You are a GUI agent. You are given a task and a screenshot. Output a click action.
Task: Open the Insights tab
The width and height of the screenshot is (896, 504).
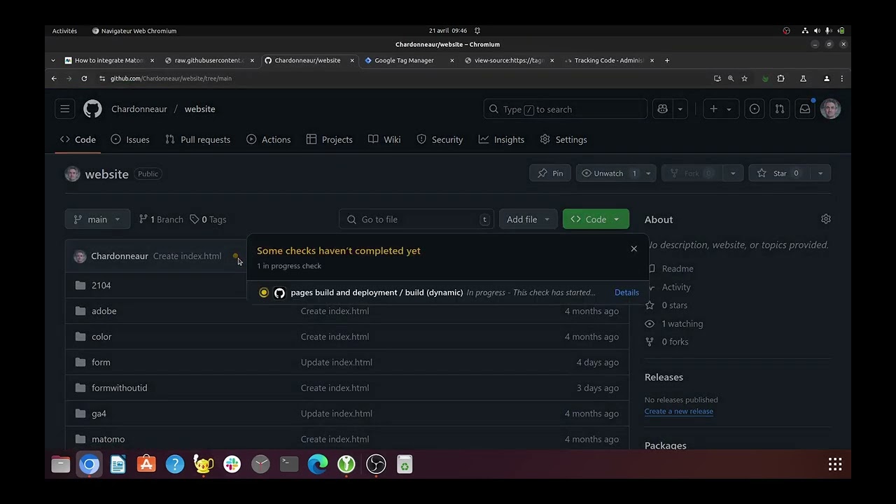501,139
